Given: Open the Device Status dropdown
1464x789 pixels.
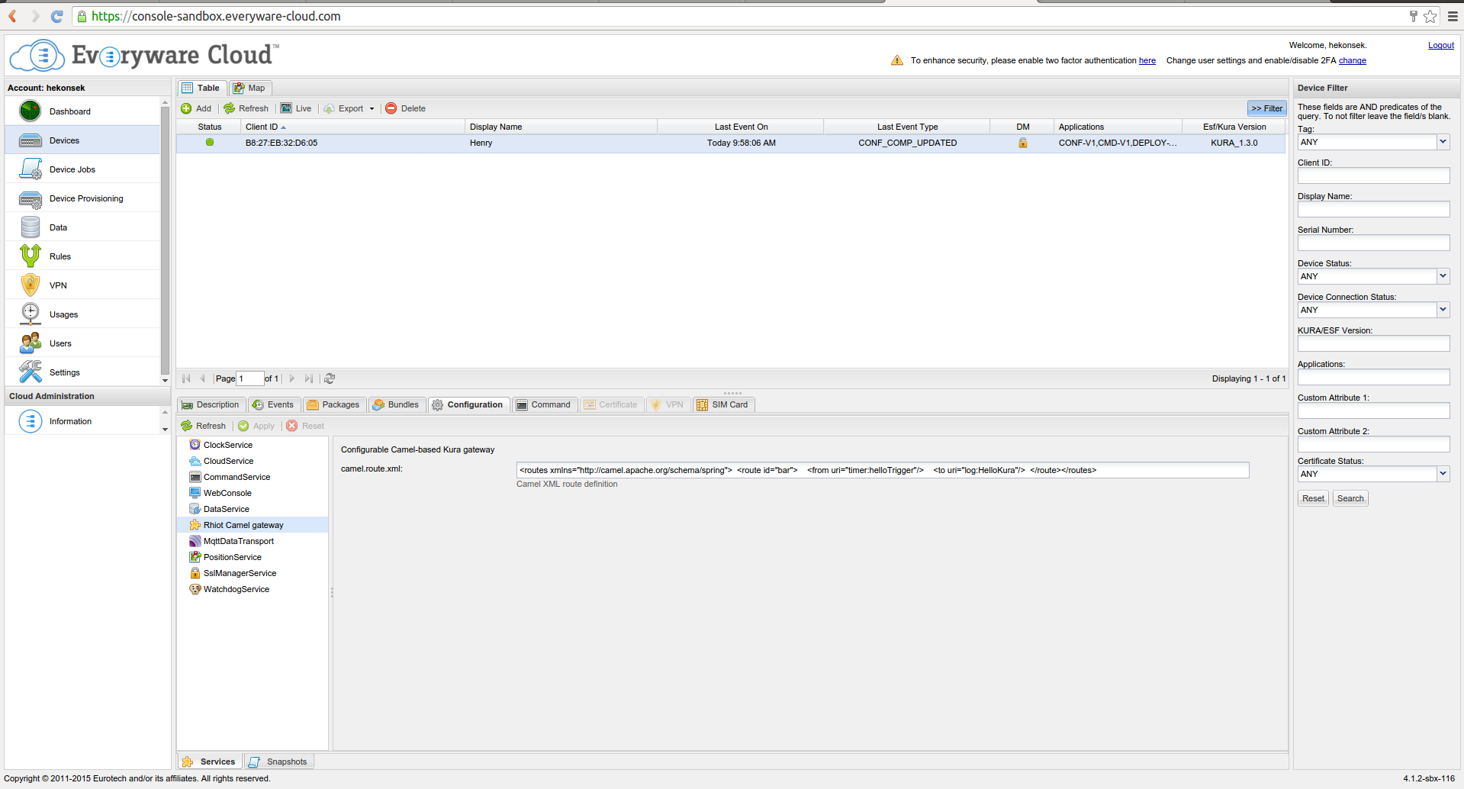Looking at the screenshot, I should (x=1443, y=276).
